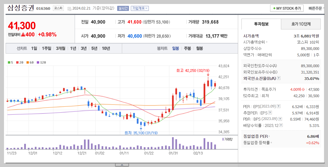This screenshot has height=167, width=328.
Task: Click the calendar icon beside 2024.02.21
Action: [x=69, y=8]
